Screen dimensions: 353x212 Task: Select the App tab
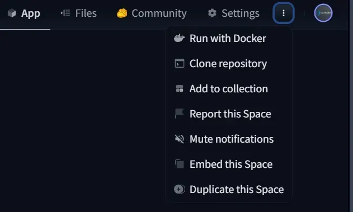point(24,13)
